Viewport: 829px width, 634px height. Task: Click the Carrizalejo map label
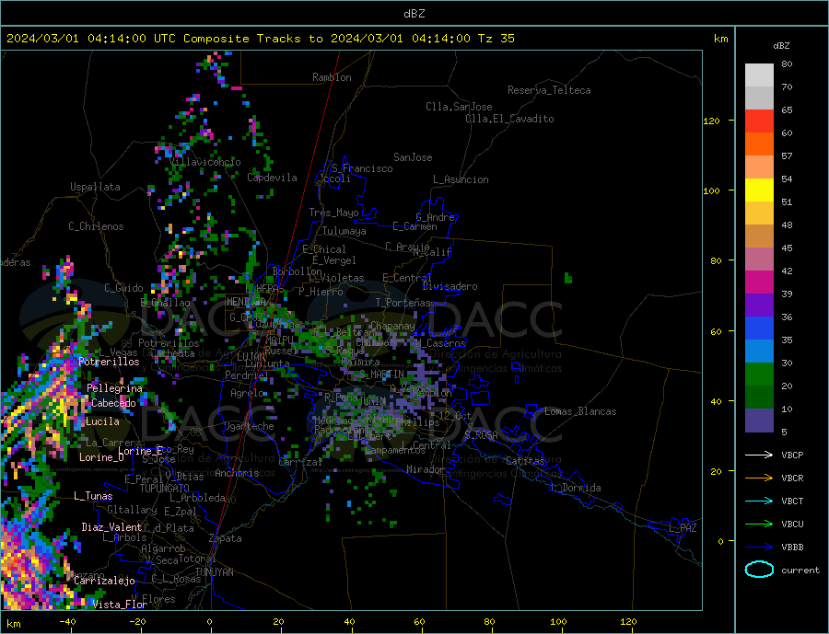[104, 582]
